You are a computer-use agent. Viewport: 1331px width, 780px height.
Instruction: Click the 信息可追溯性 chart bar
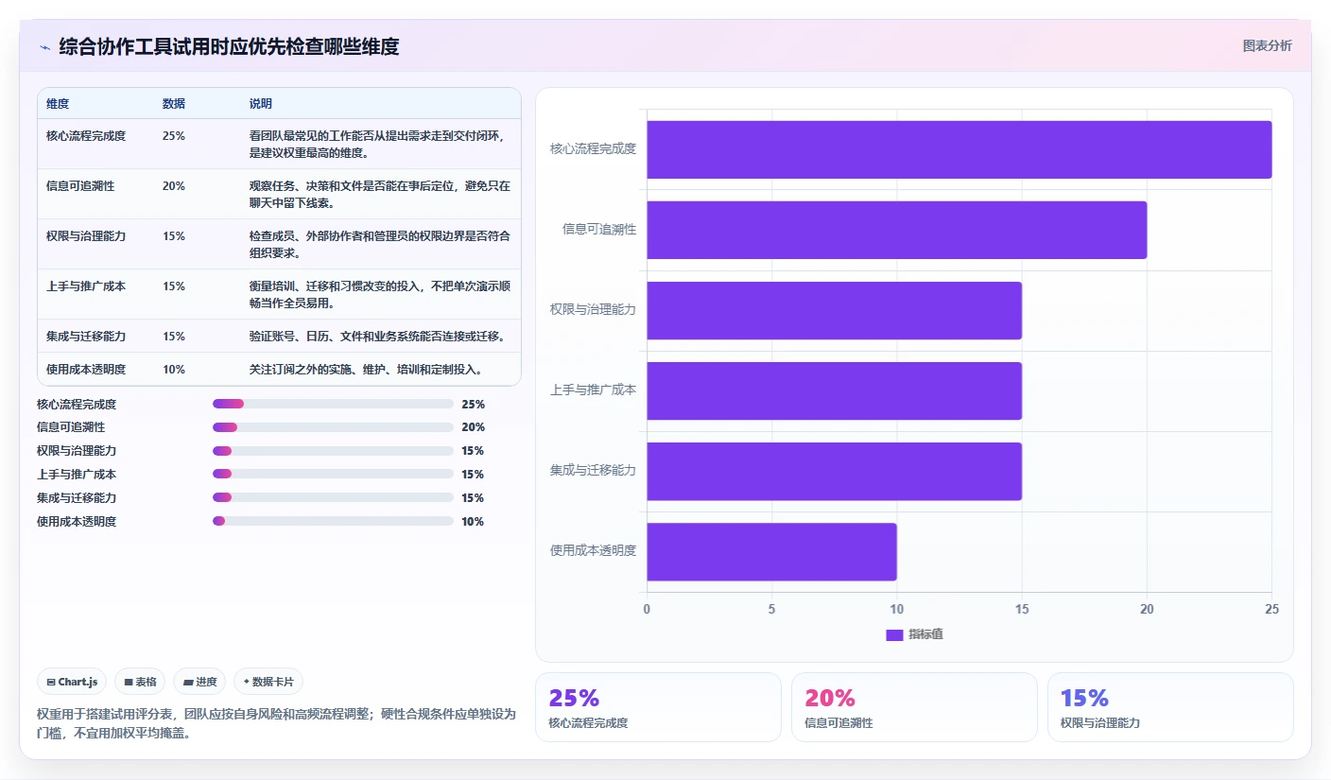(x=896, y=230)
